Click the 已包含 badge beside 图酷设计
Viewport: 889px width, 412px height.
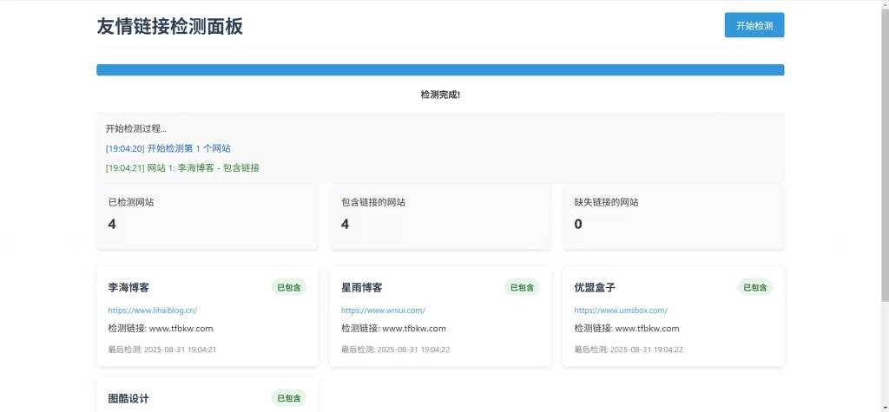(289, 398)
